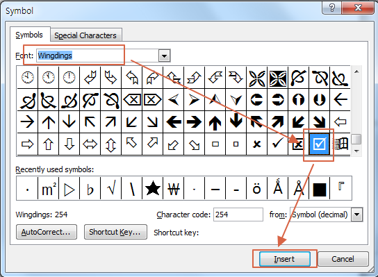Screen dimensions: 378x277
Task: Choose the thin up arrow symbol
Action: coord(48,122)
